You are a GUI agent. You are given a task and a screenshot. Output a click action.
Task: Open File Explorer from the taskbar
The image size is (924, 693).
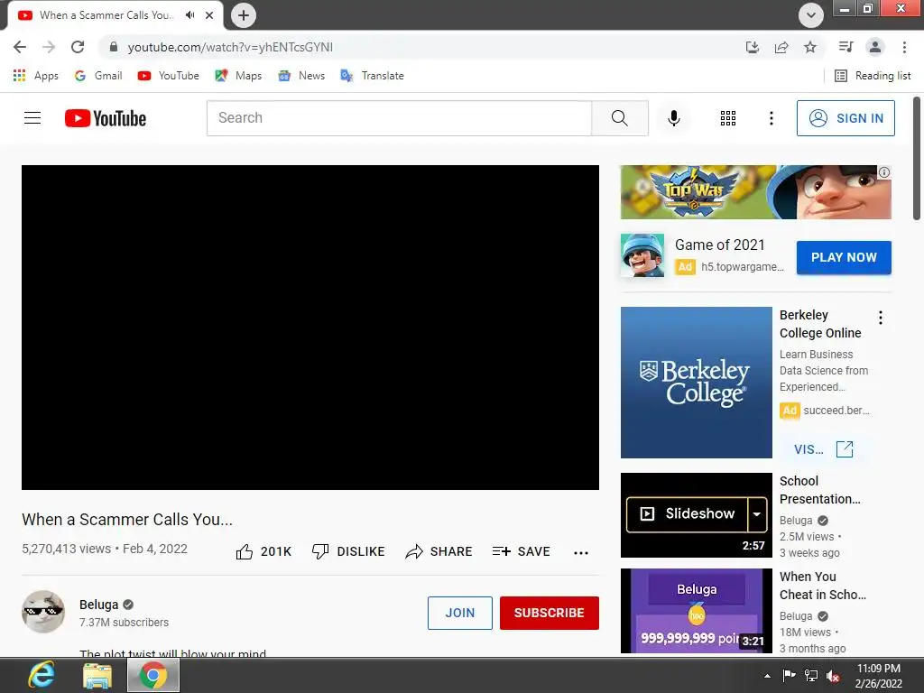[x=97, y=675]
